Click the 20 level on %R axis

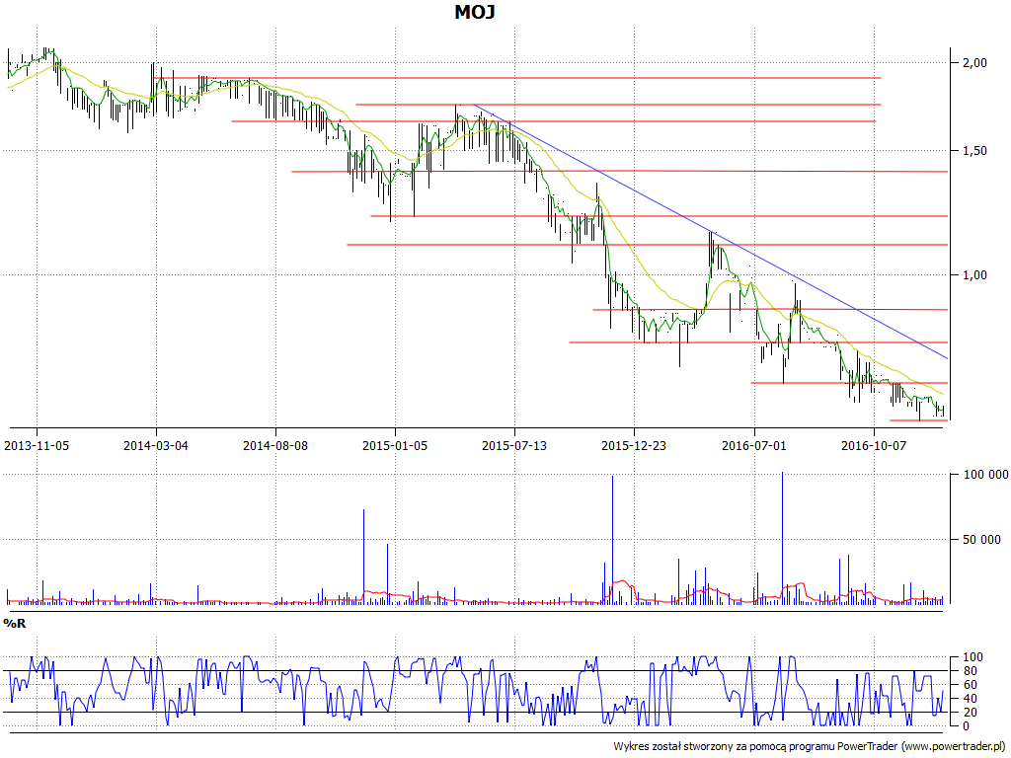970,713
